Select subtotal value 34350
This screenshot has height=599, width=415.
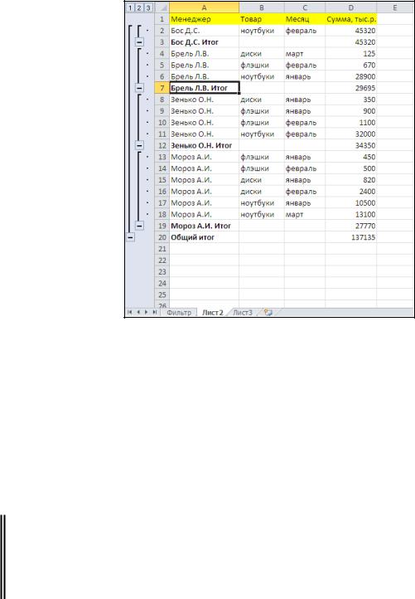tap(351, 145)
